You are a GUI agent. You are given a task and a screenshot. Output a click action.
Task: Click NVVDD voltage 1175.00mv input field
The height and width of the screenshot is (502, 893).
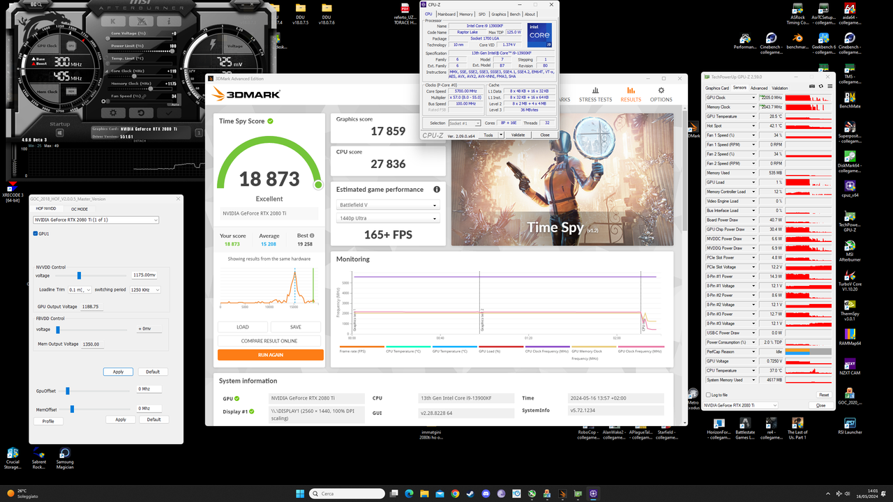(x=146, y=275)
